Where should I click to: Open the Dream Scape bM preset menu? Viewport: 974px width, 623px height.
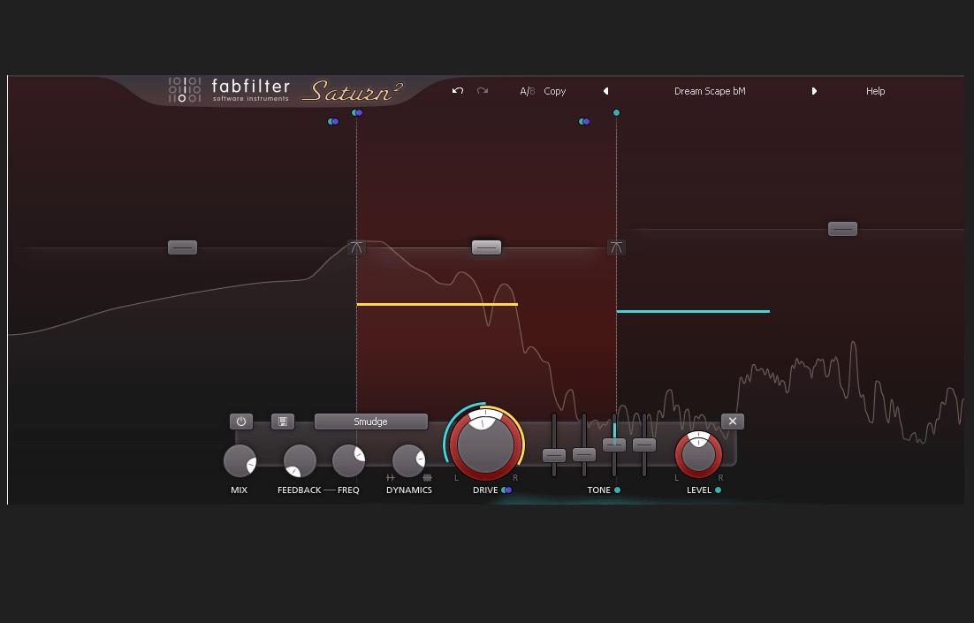coord(710,91)
